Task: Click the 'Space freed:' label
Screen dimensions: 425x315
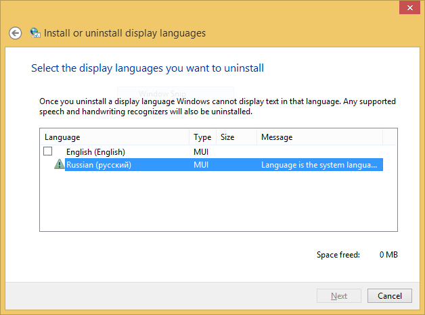Action: click(338, 255)
